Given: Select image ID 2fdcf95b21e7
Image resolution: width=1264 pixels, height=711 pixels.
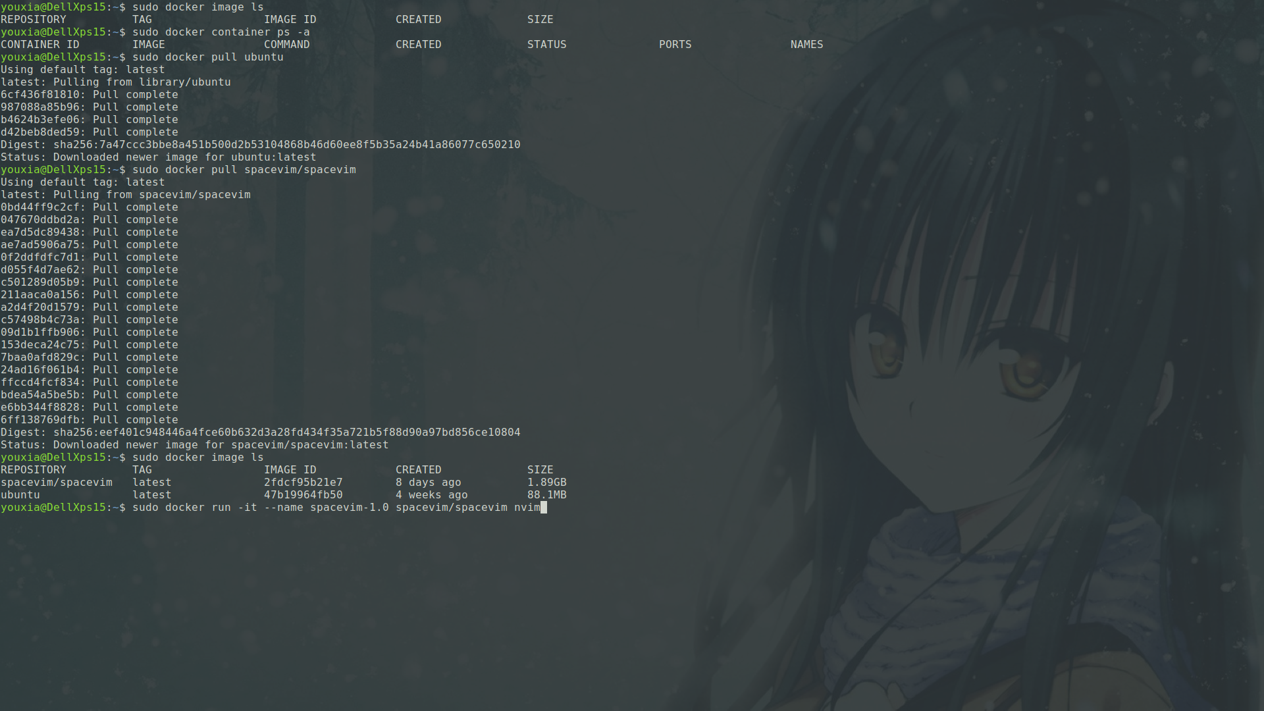Looking at the screenshot, I should click(x=303, y=483).
